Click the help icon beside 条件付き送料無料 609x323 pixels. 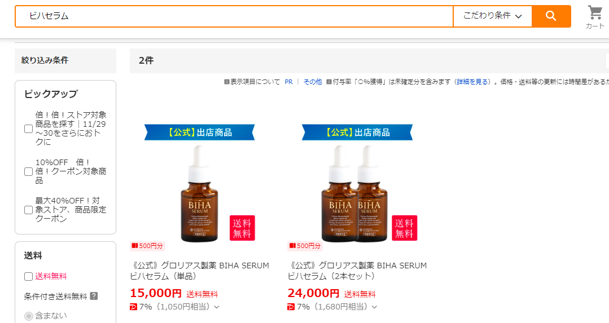point(94,297)
